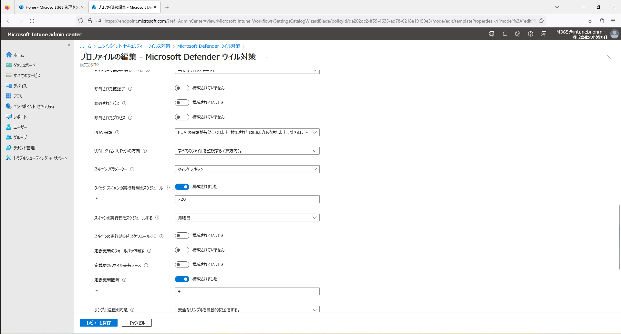Click レビューと保存 button
The width and height of the screenshot is (621, 334).
pyautogui.click(x=99, y=323)
